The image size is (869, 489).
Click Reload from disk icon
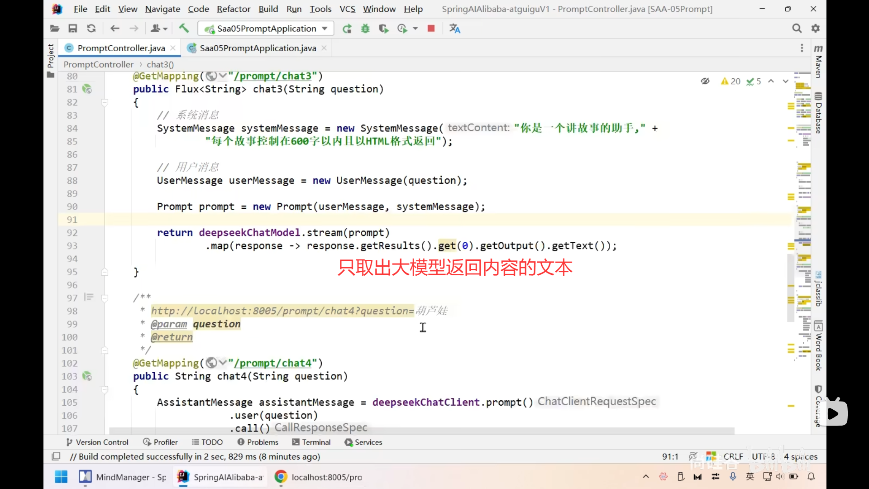click(x=91, y=29)
